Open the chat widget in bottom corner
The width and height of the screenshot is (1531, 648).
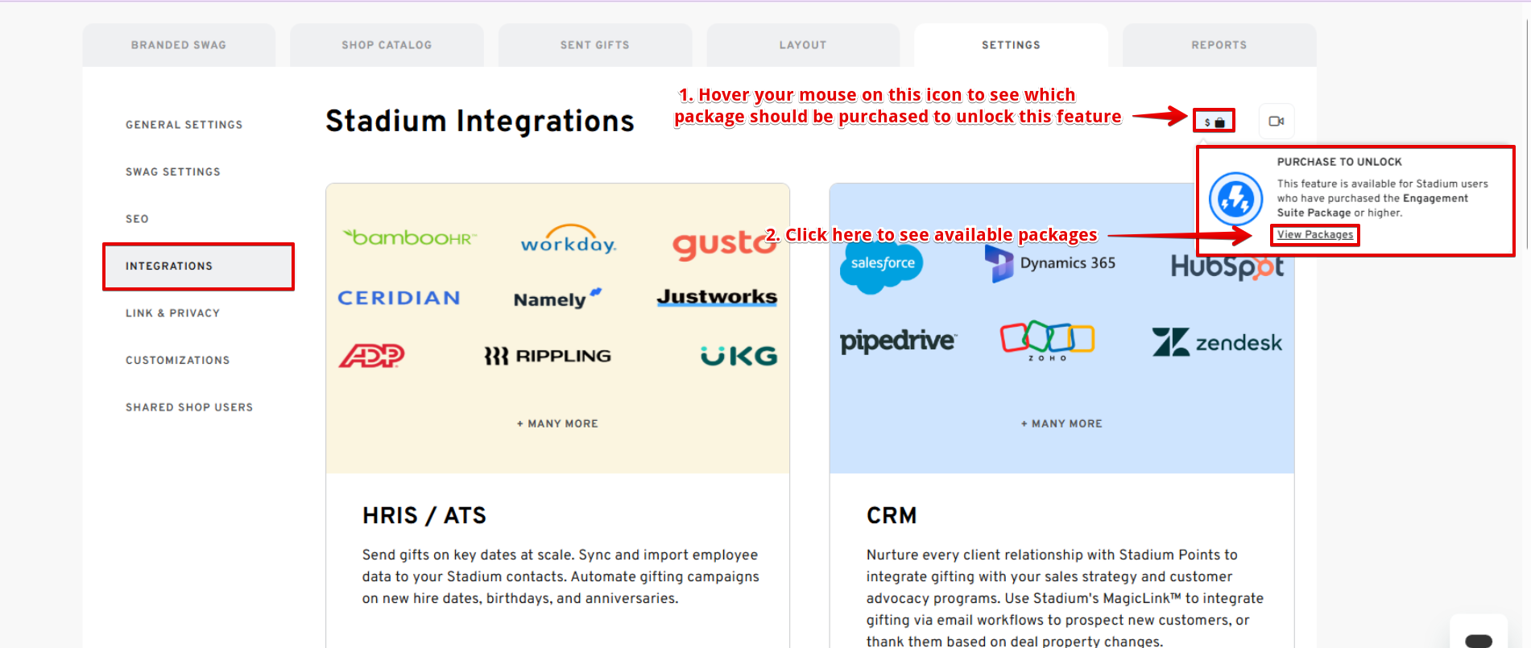point(1478,638)
